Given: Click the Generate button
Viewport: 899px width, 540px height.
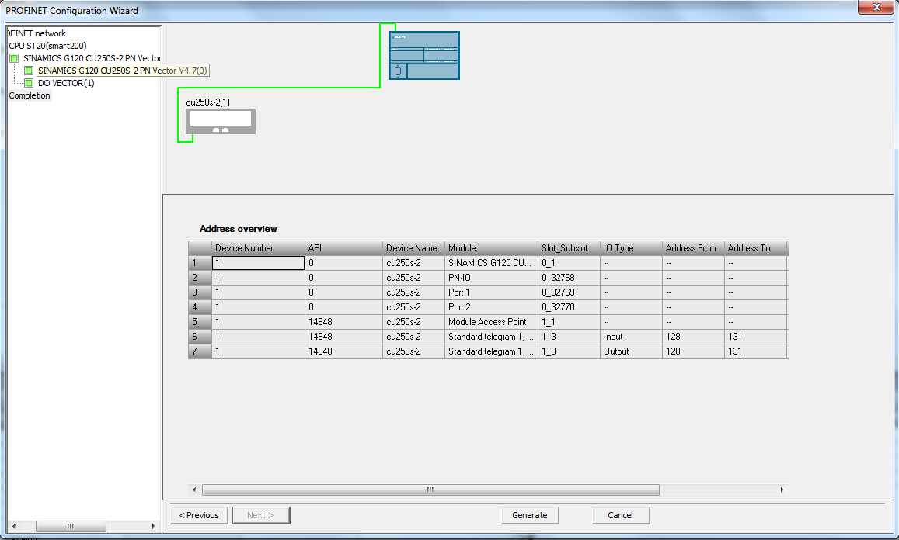Looking at the screenshot, I should pyautogui.click(x=530, y=515).
